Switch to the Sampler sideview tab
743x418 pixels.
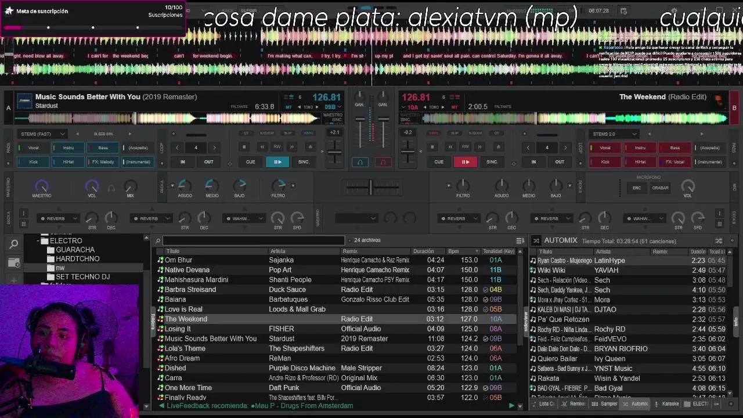pos(605,404)
